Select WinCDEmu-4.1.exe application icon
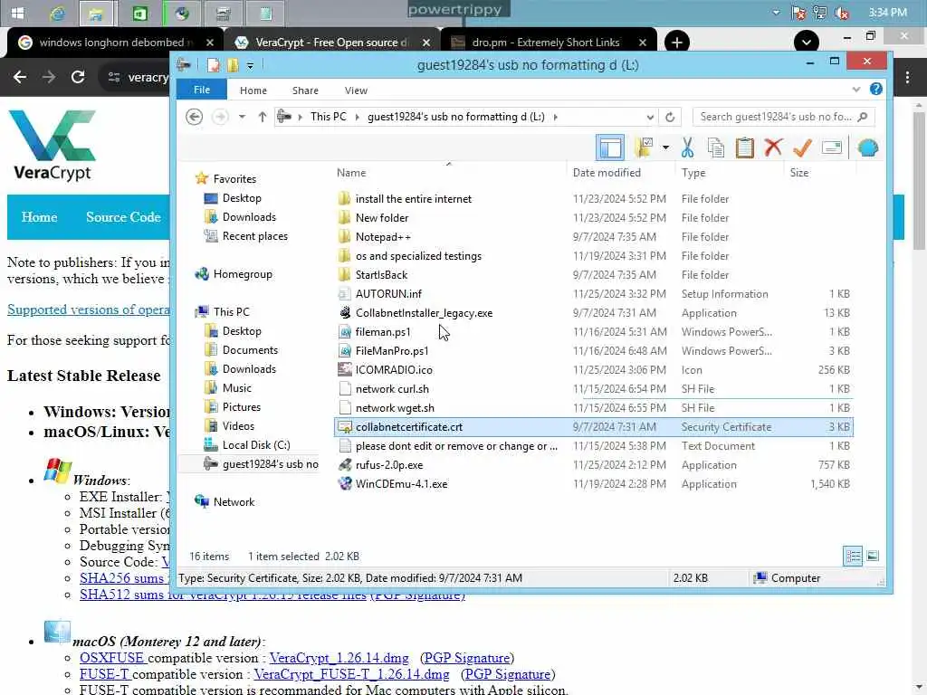Image resolution: width=927 pixels, height=695 pixels. tap(344, 483)
